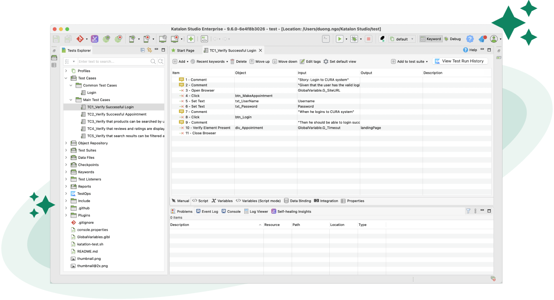
Task: Click the search magnifier in Tests Explorer
Action: pos(153,61)
